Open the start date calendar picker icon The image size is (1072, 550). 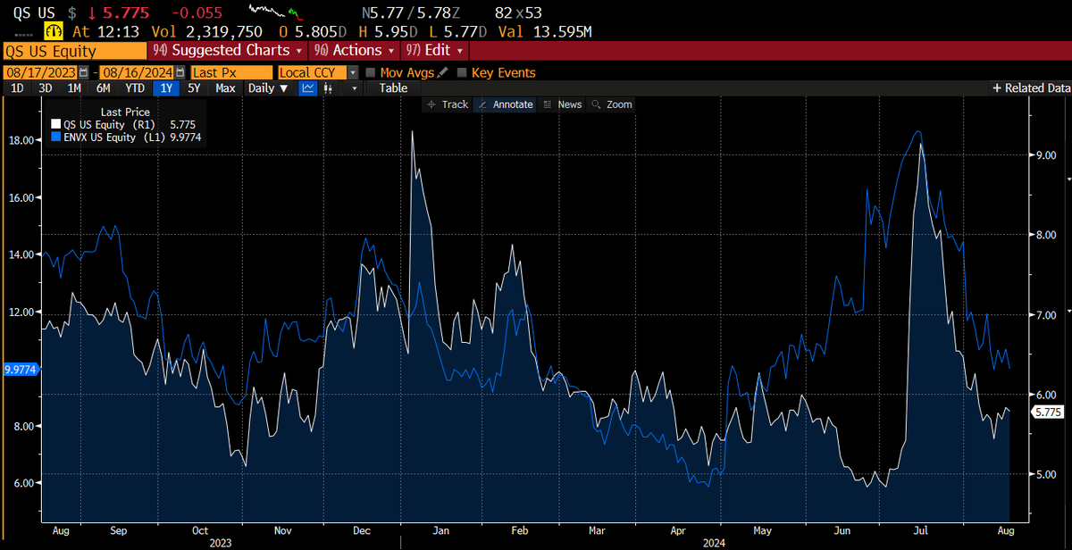coord(84,72)
